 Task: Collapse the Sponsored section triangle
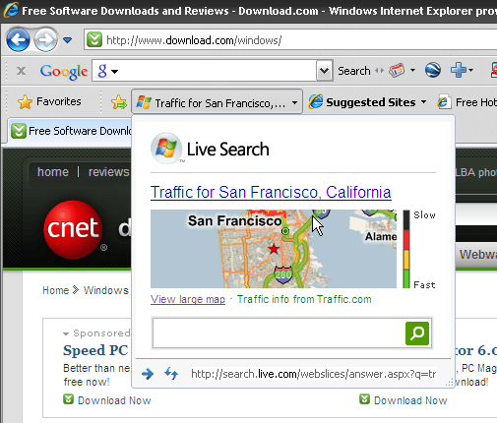(66, 333)
